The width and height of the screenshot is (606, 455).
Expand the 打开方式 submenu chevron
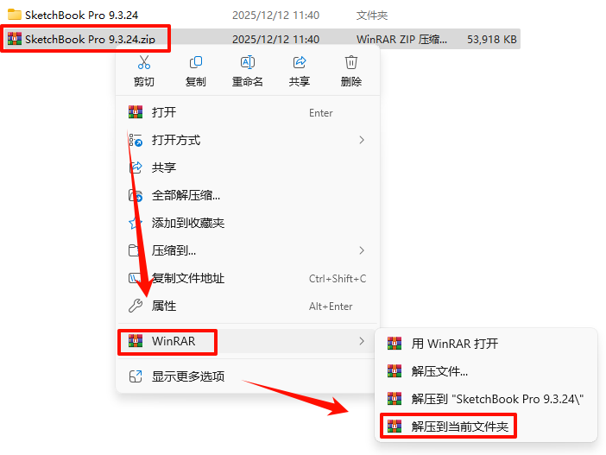(x=362, y=140)
